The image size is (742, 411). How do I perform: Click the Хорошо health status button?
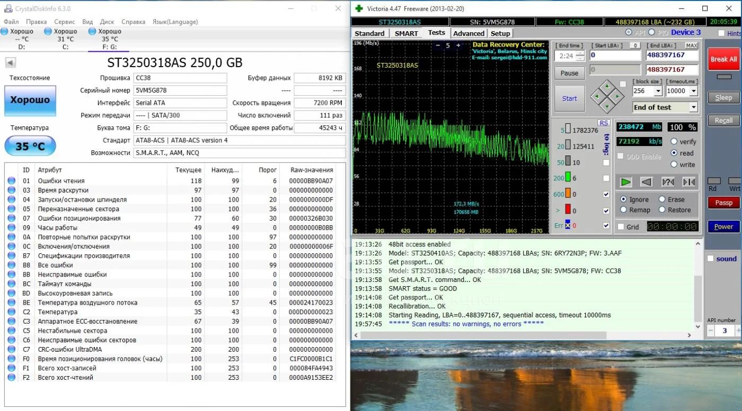pyautogui.click(x=30, y=100)
